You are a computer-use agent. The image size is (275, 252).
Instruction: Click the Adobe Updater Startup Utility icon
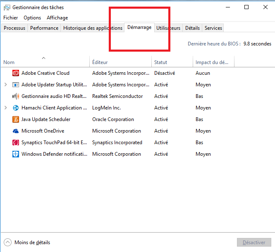[x=16, y=85]
